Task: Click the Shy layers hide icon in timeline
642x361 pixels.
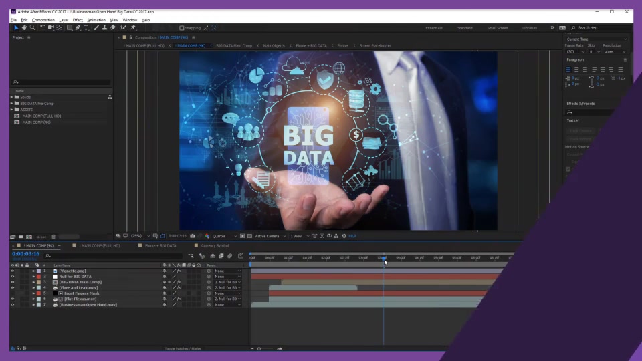Action: [213, 256]
